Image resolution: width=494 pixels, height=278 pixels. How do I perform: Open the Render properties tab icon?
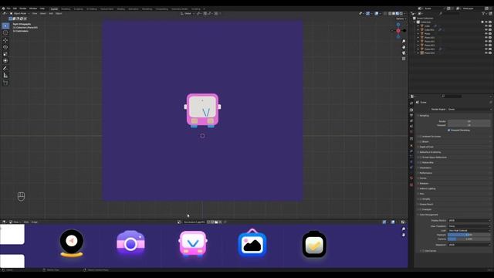411,110
